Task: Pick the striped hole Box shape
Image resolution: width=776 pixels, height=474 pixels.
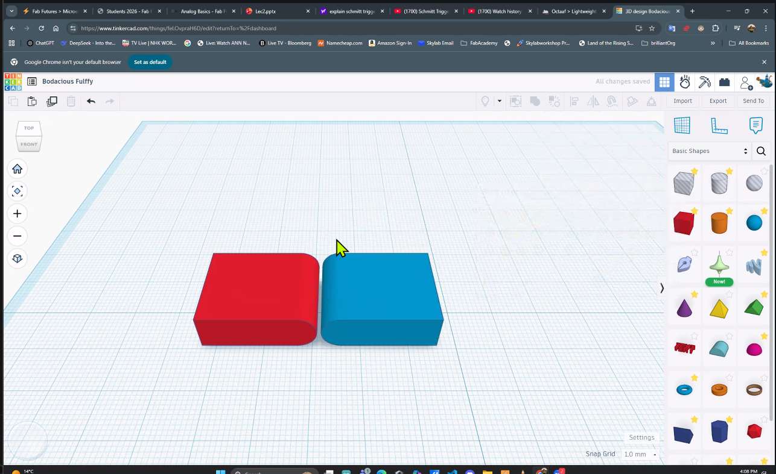Action: tap(684, 183)
